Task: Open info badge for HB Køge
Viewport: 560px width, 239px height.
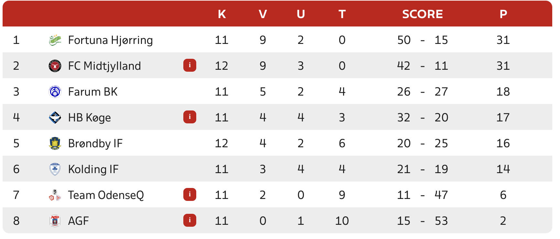Action: 190,117
